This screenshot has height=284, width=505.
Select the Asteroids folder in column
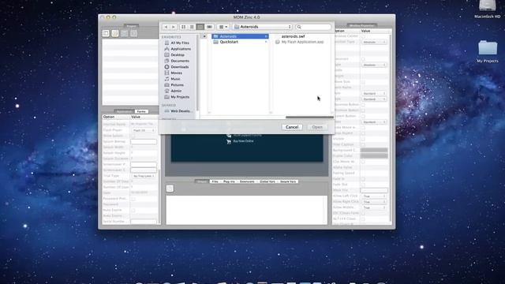(240, 36)
